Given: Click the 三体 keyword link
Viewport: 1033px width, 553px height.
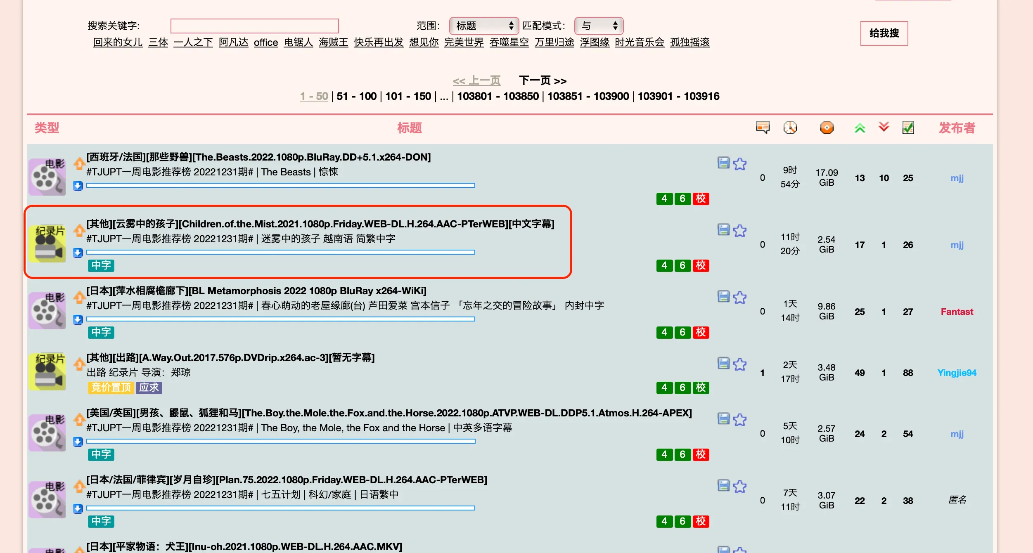Looking at the screenshot, I should click(x=158, y=42).
